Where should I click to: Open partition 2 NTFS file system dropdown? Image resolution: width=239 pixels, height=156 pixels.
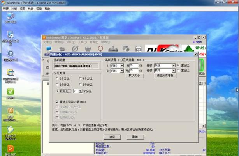pos(121,71)
